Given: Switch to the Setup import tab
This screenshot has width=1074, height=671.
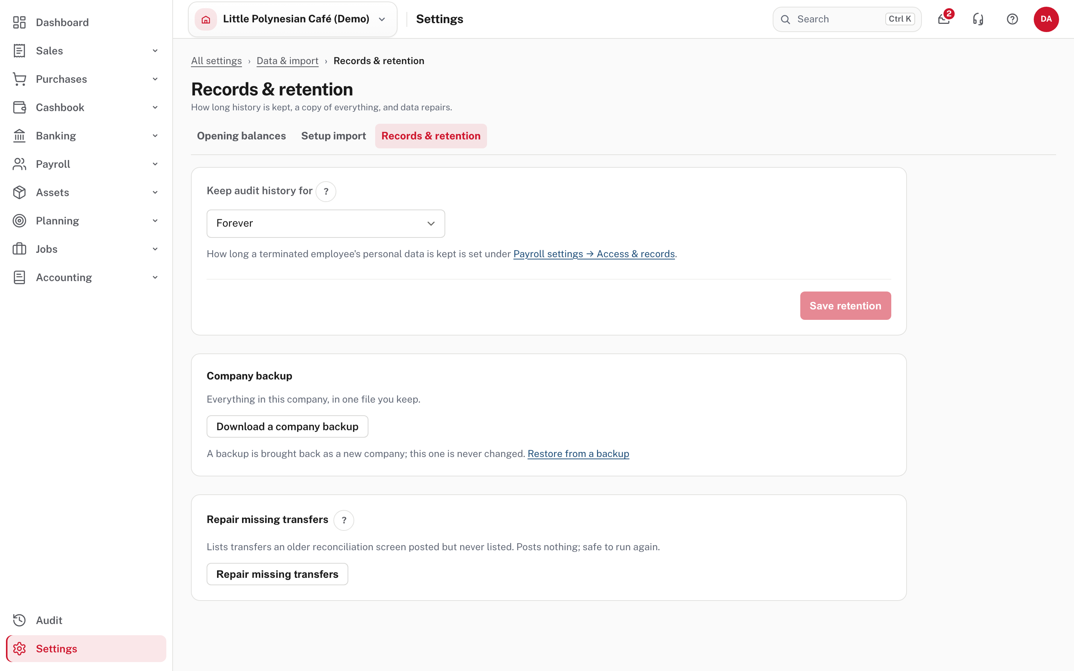Looking at the screenshot, I should 334,136.
